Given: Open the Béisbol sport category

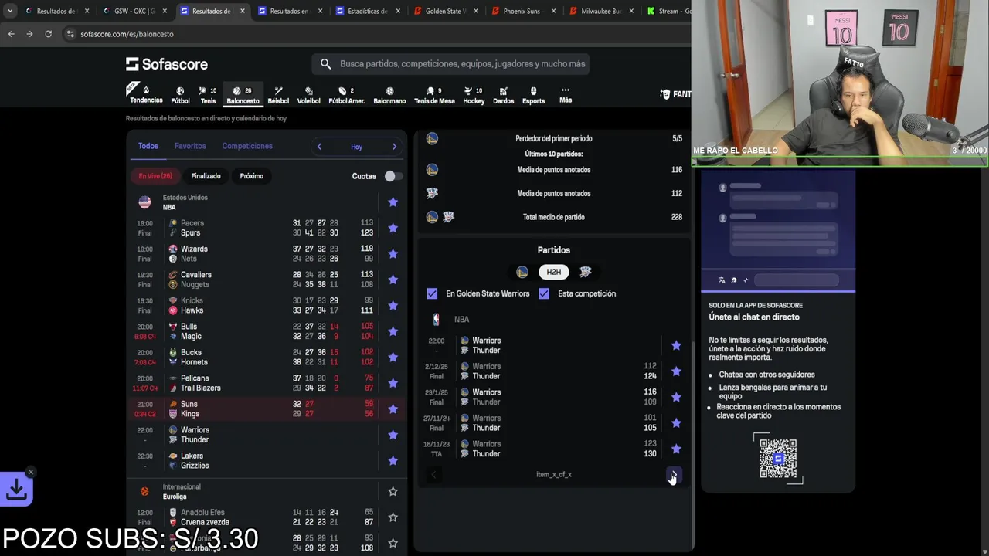Looking at the screenshot, I should tap(278, 95).
